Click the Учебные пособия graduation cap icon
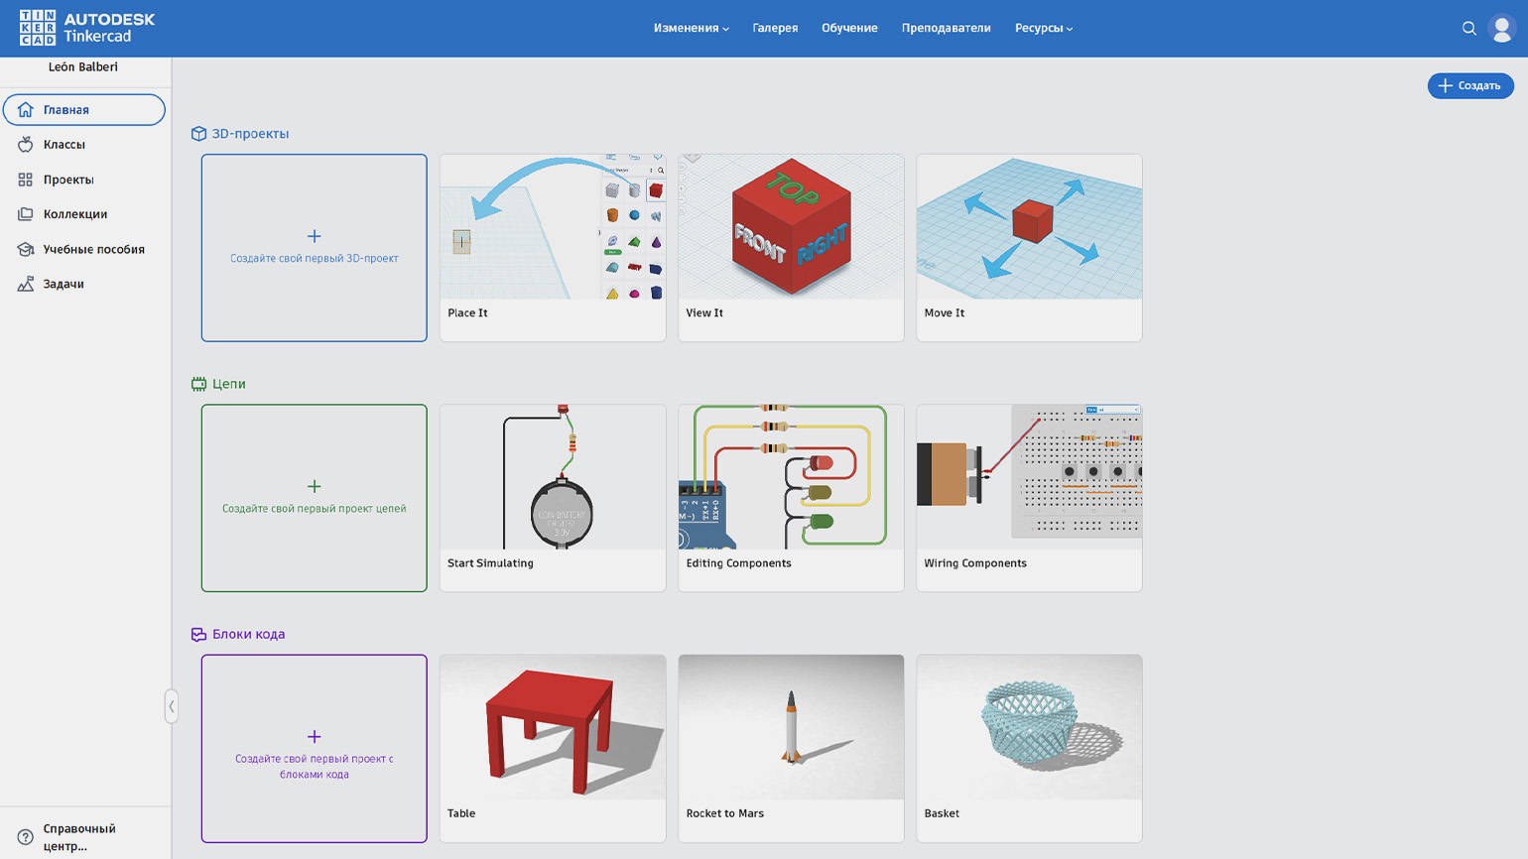The height and width of the screenshot is (859, 1528). coord(26,249)
